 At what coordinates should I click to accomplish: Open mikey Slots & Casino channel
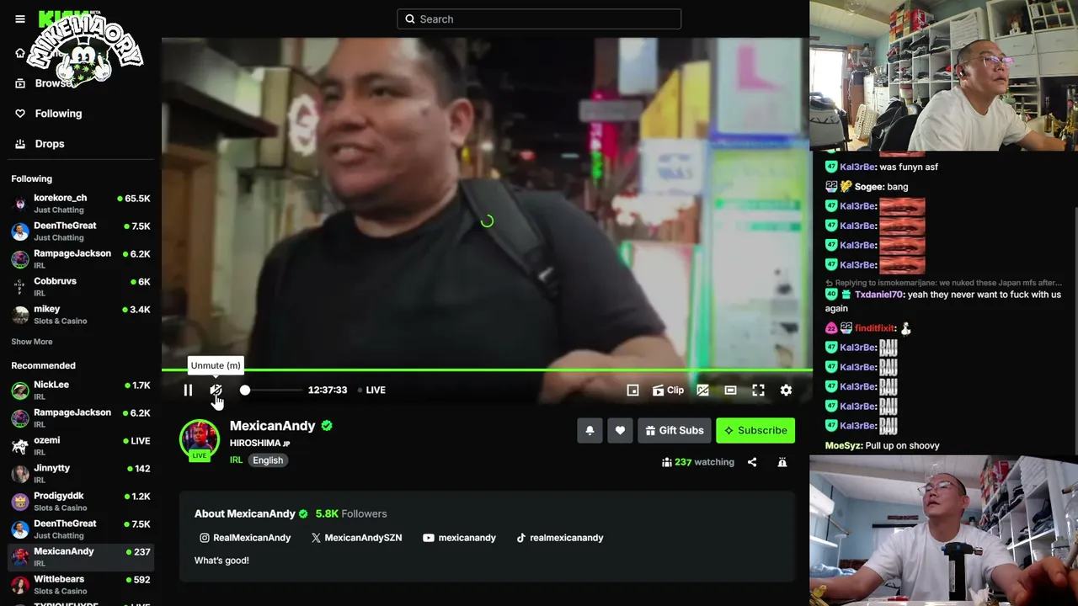tap(81, 314)
